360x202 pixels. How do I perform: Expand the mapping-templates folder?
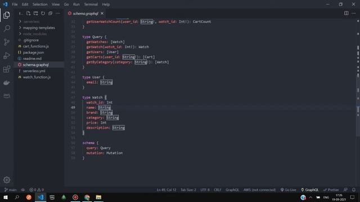(39, 27)
